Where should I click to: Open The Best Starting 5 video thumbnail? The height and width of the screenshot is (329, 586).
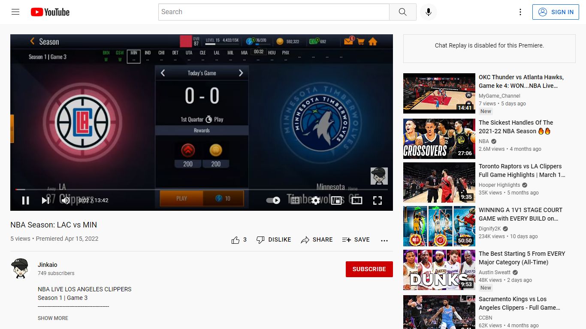coord(439,270)
